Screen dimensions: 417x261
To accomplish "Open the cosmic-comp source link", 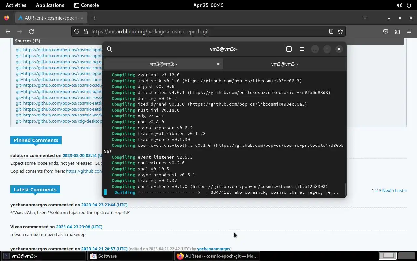I will [59, 68].
